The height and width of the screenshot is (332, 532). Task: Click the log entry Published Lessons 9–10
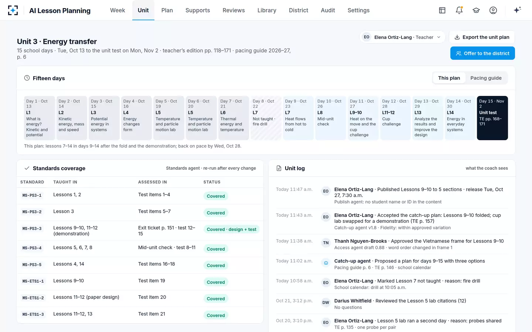click(392, 195)
